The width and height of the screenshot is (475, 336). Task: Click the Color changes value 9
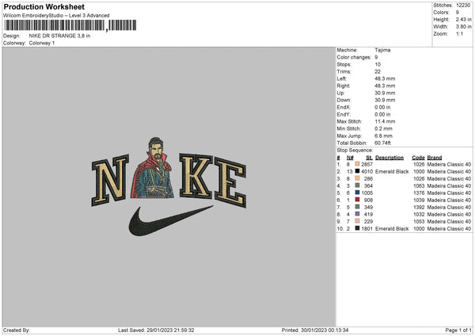tap(376, 57)
